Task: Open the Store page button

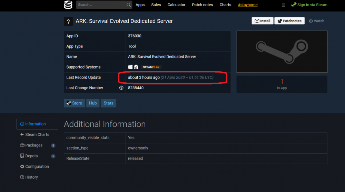Action: coord(75,103)
